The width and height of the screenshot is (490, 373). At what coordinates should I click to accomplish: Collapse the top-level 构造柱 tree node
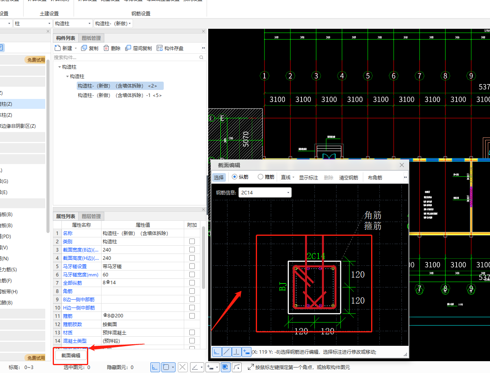pos(59,67)
